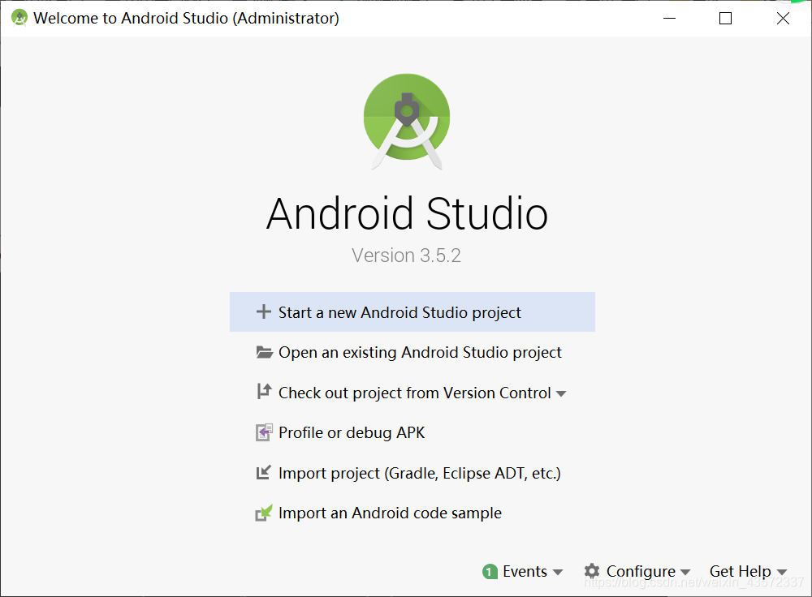The height and width of the screenshot is (597, 812).
Task: Maximize the Welcome window
Action: tap(725, 18)
